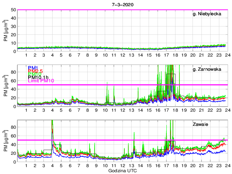
Task: Click the hour 12 tick under the Niebylecka plot
Action: (123, 55)
